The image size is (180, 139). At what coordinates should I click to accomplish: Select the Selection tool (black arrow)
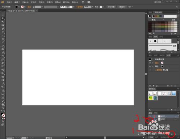pyautogui.click(x=3, y=15)
